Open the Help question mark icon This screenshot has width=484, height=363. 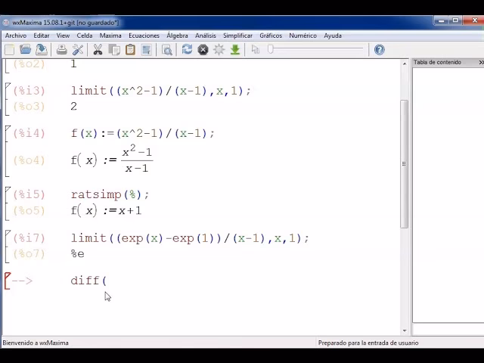point(380,50)
